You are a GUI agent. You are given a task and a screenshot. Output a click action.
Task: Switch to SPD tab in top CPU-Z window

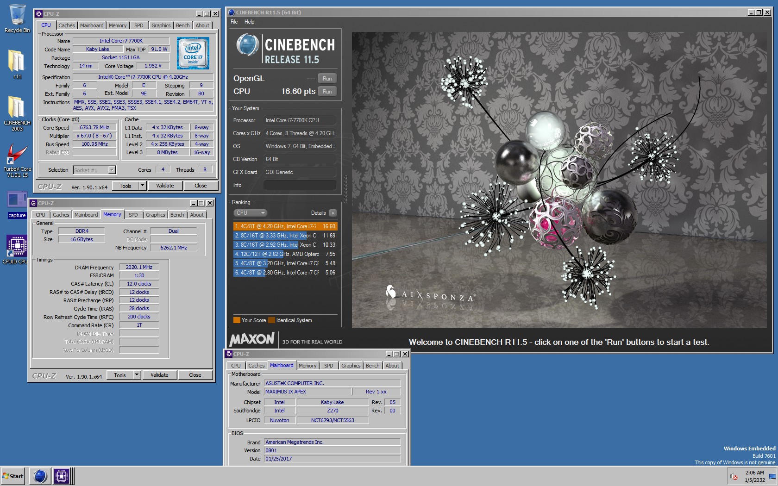(138, 25)
